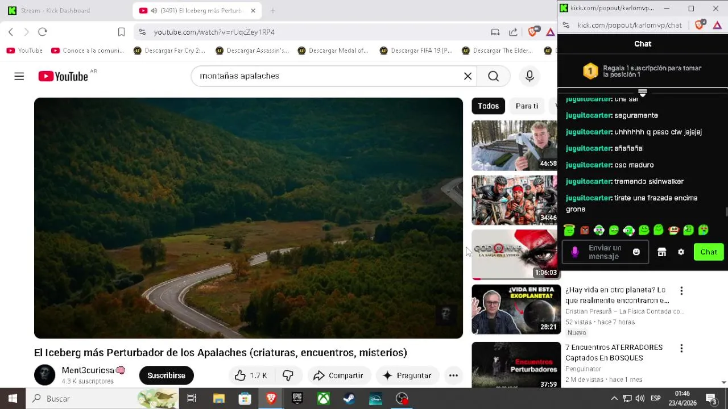This screenshot has width=728, height=409.
Task: Click the ESP language indicator in tray
Action: tap(655, 399)
